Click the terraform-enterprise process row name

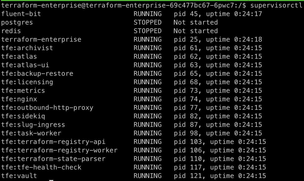click(x=41, y=39)
